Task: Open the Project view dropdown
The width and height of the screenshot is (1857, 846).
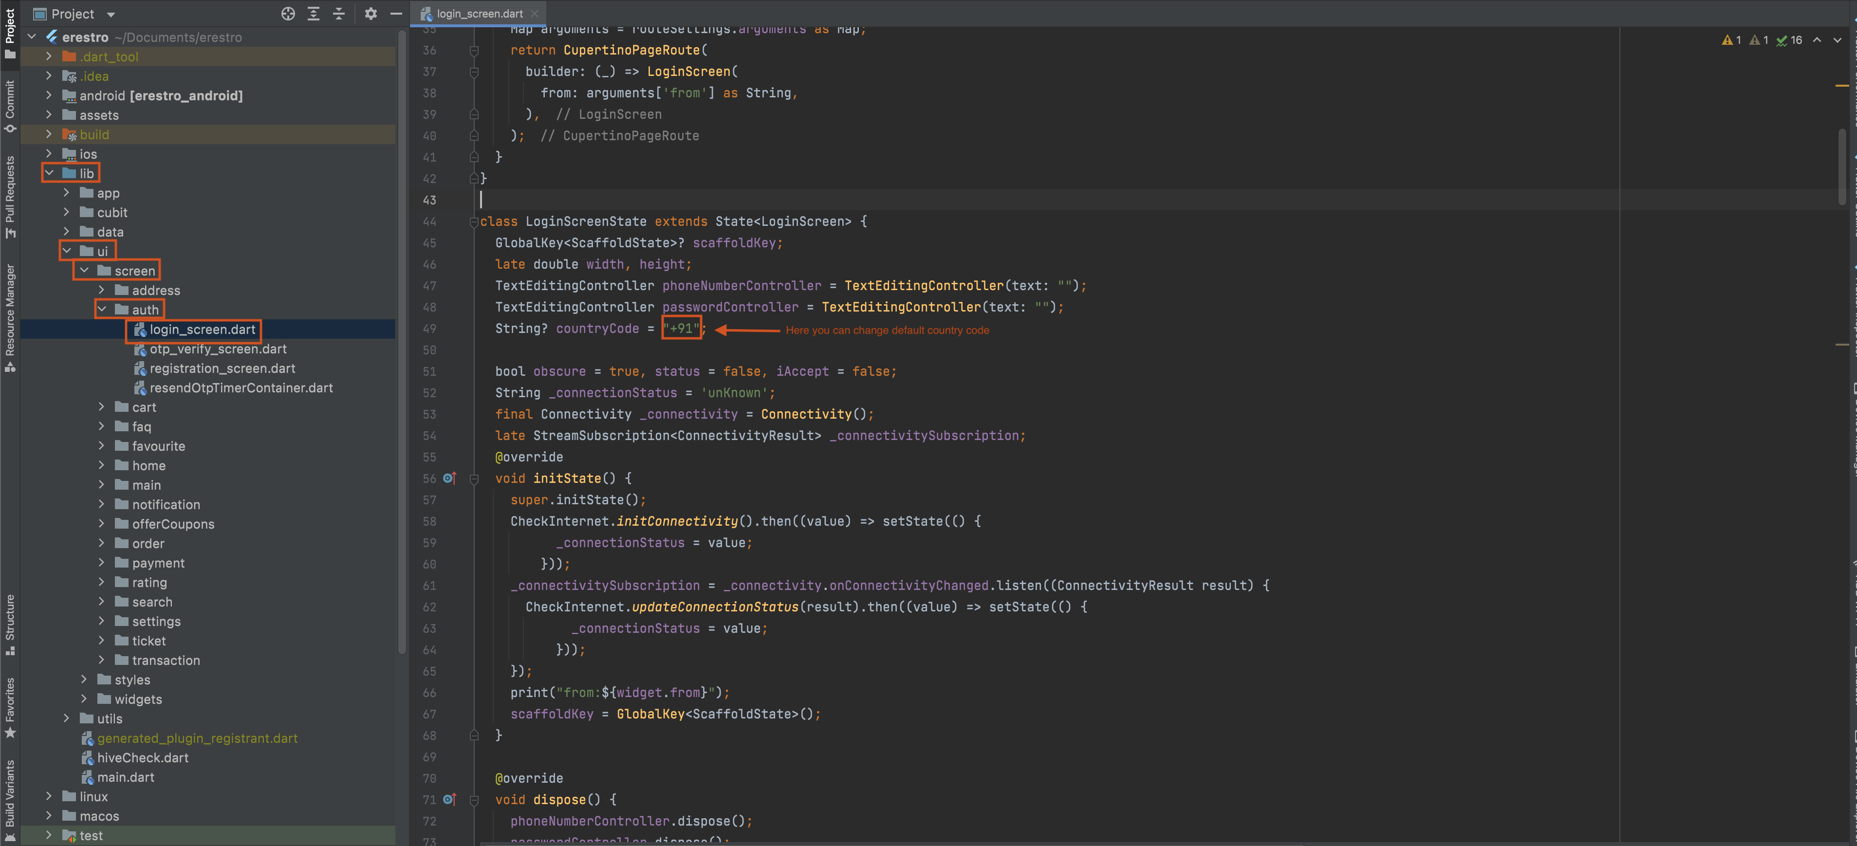Action: click(111, 15)
